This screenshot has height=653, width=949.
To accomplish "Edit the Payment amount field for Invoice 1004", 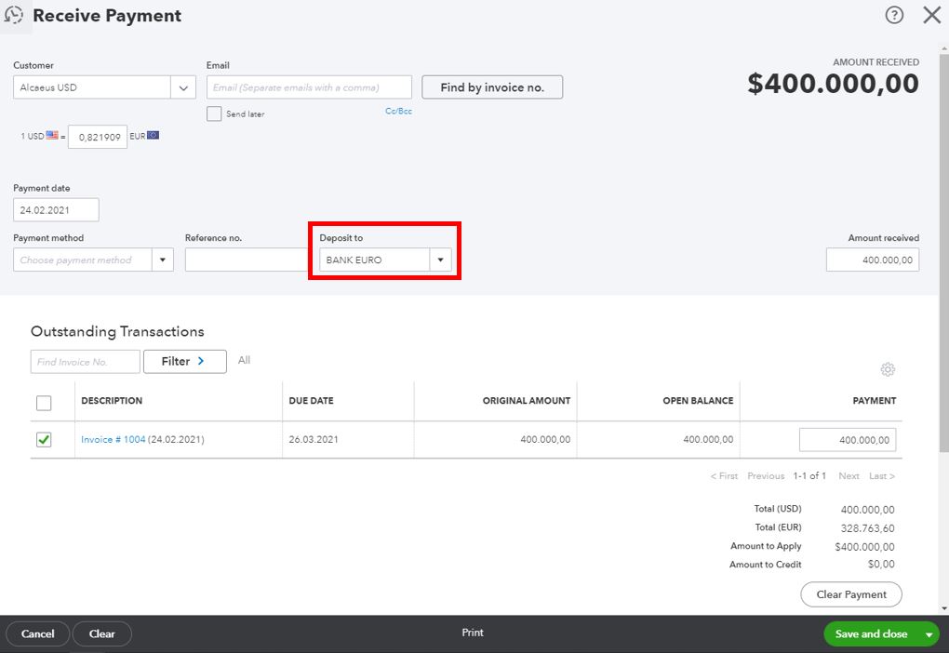I will pos(848,440).
